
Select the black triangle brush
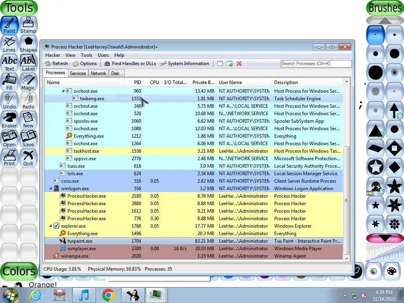[x=376, y=129]
